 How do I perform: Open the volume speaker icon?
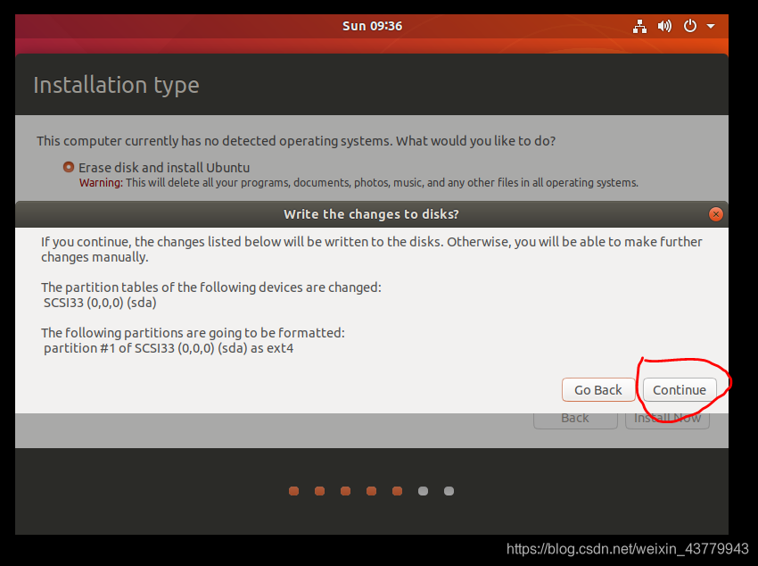664,26
